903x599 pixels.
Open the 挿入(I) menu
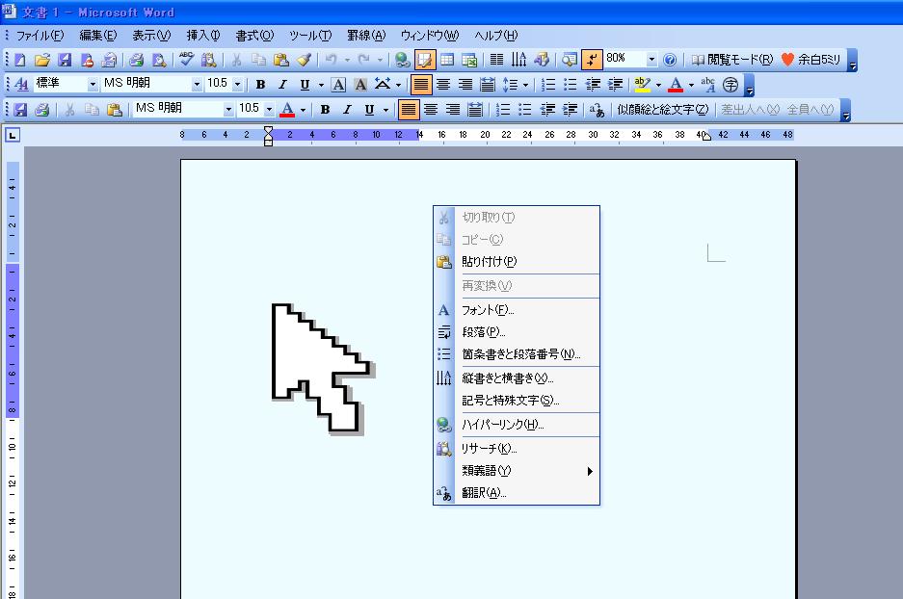(203, 35)
